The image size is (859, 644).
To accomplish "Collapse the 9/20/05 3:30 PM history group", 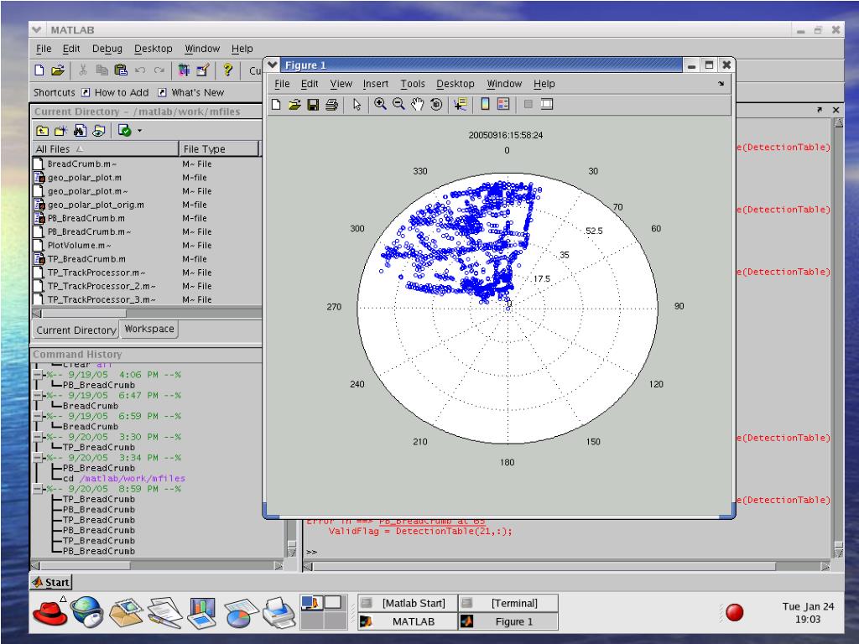I will [37, 437].
